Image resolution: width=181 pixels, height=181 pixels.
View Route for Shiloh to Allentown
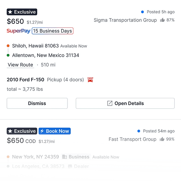point(20,65)
